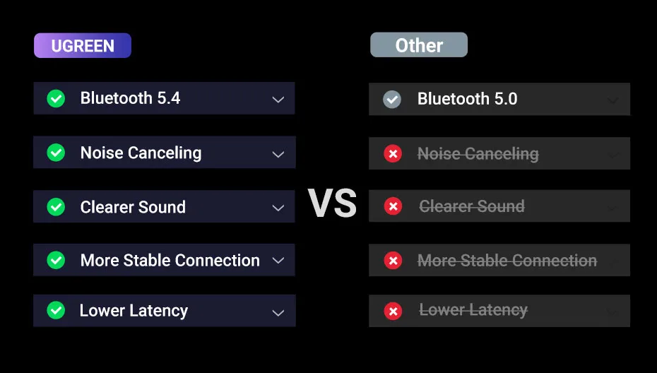Click the Bluetooth 5.0 text
657x373 pixels.
tap(467, 99)
